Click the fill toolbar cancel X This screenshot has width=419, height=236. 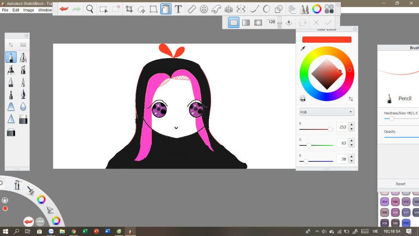tap(316, 23)
